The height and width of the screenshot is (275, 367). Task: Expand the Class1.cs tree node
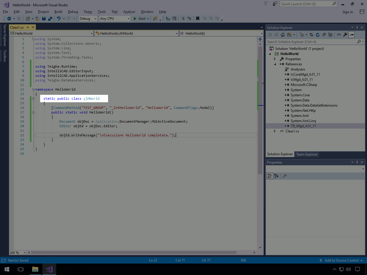pos(275,131)
